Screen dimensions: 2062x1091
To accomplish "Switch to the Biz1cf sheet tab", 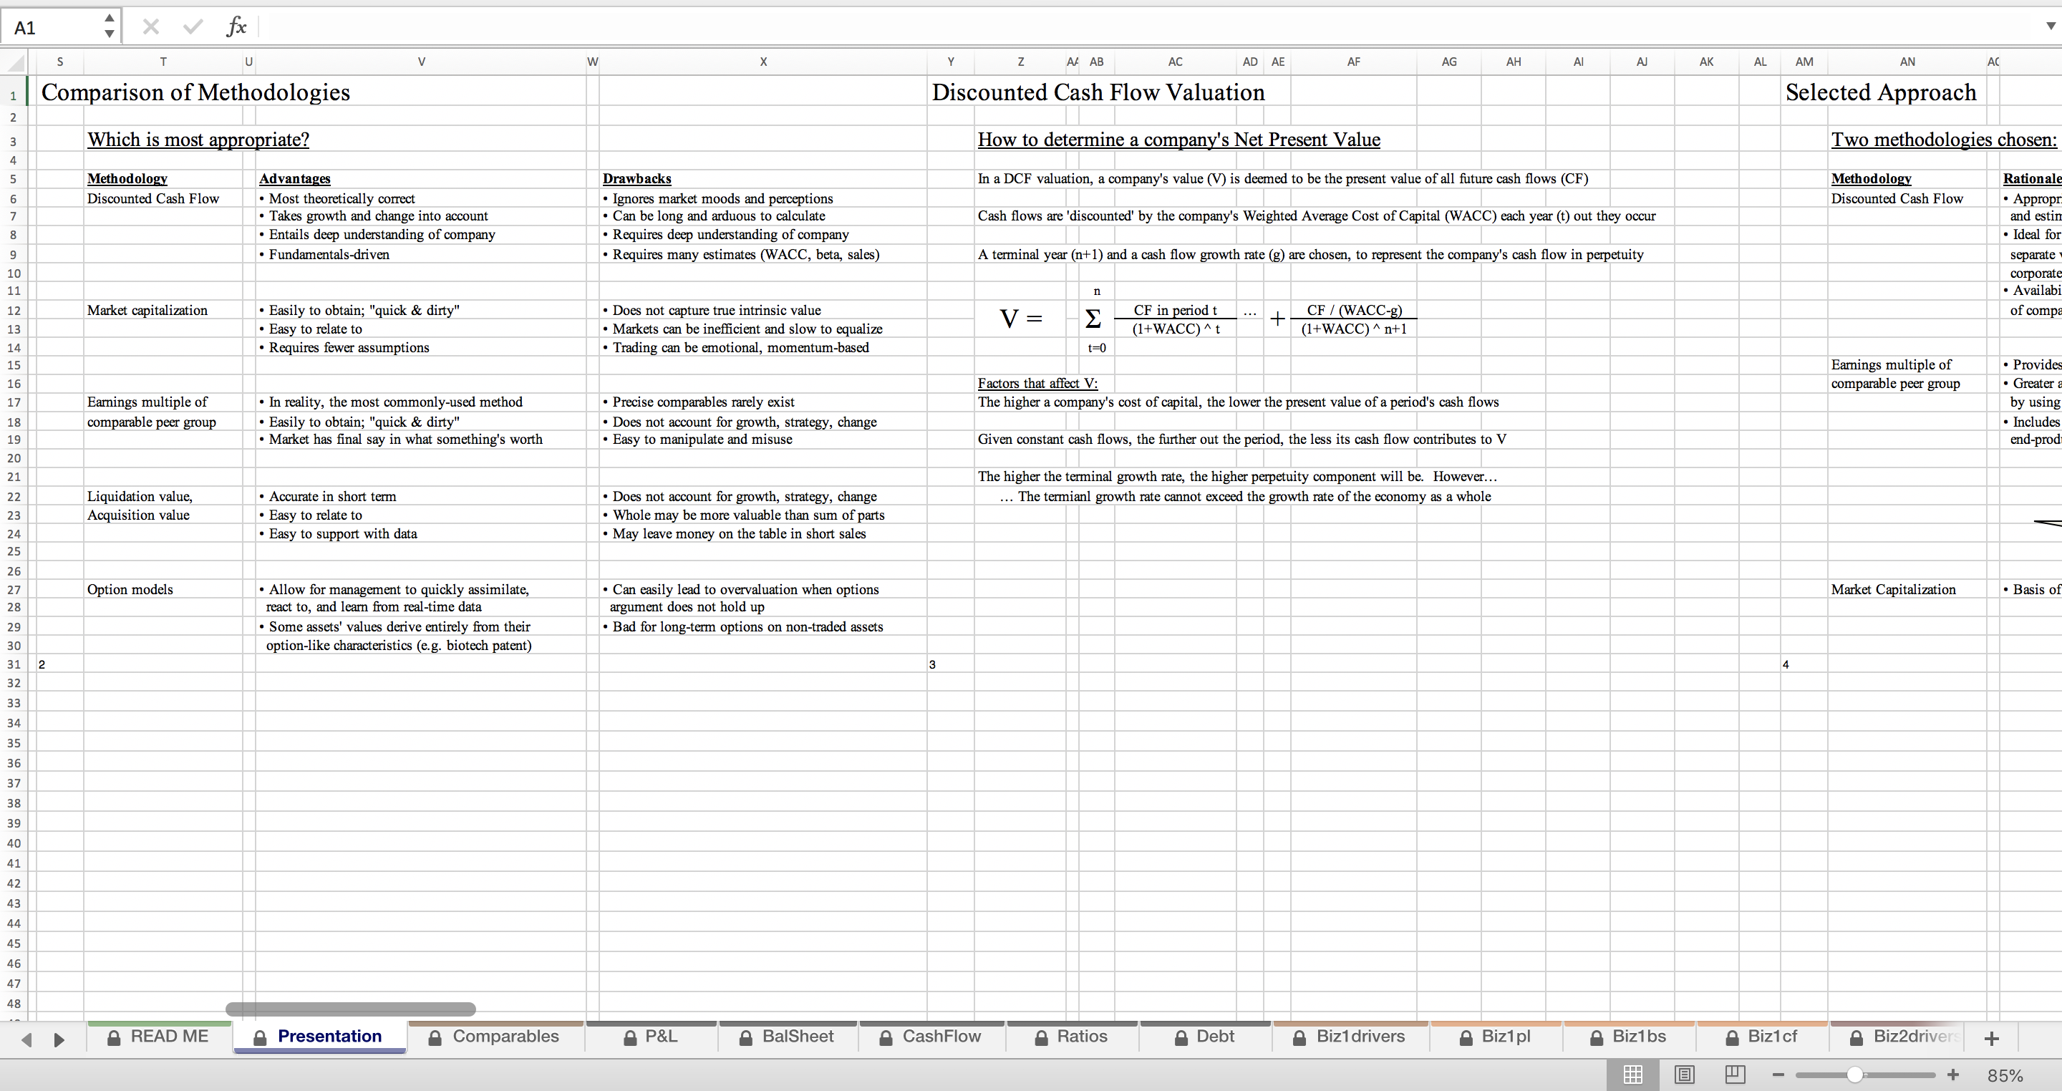I will tap(1762, 1037).
